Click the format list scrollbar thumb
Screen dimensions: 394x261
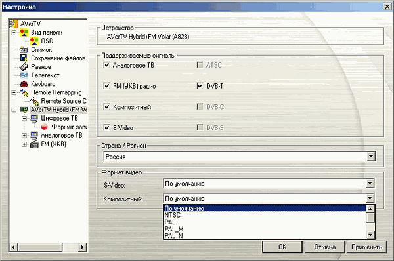click(370, 218)
